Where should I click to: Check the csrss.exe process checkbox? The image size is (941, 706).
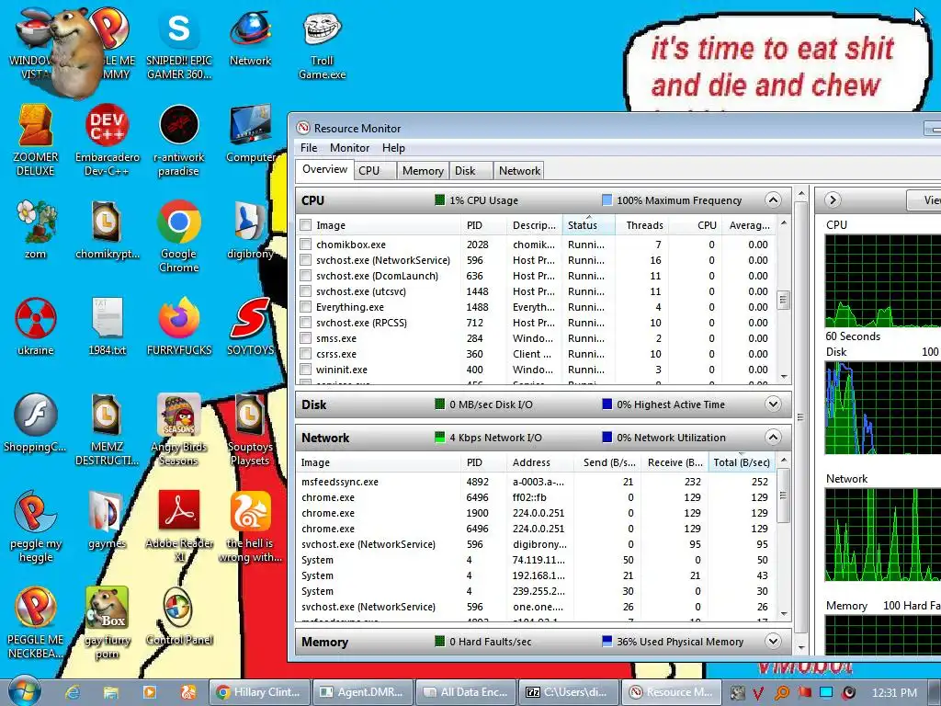[x=305, y=354]
